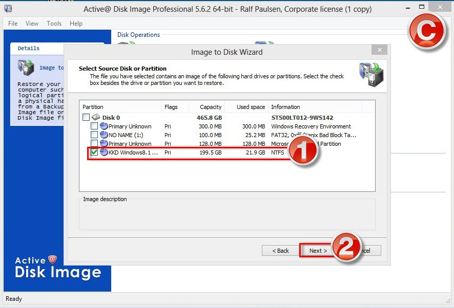Click the 25.2 MB used space cell
Viewport: 454px width, 308px height.
[x=255, y=135]
